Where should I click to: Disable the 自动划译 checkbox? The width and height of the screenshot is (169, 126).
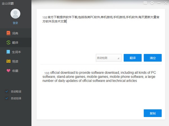[7, 98]
